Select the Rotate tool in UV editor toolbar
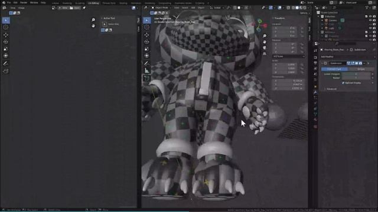The image size is (378, 212). pos(6,42)
